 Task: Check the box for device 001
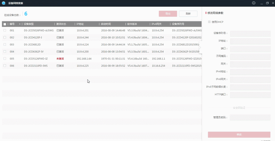pos(5,30)
